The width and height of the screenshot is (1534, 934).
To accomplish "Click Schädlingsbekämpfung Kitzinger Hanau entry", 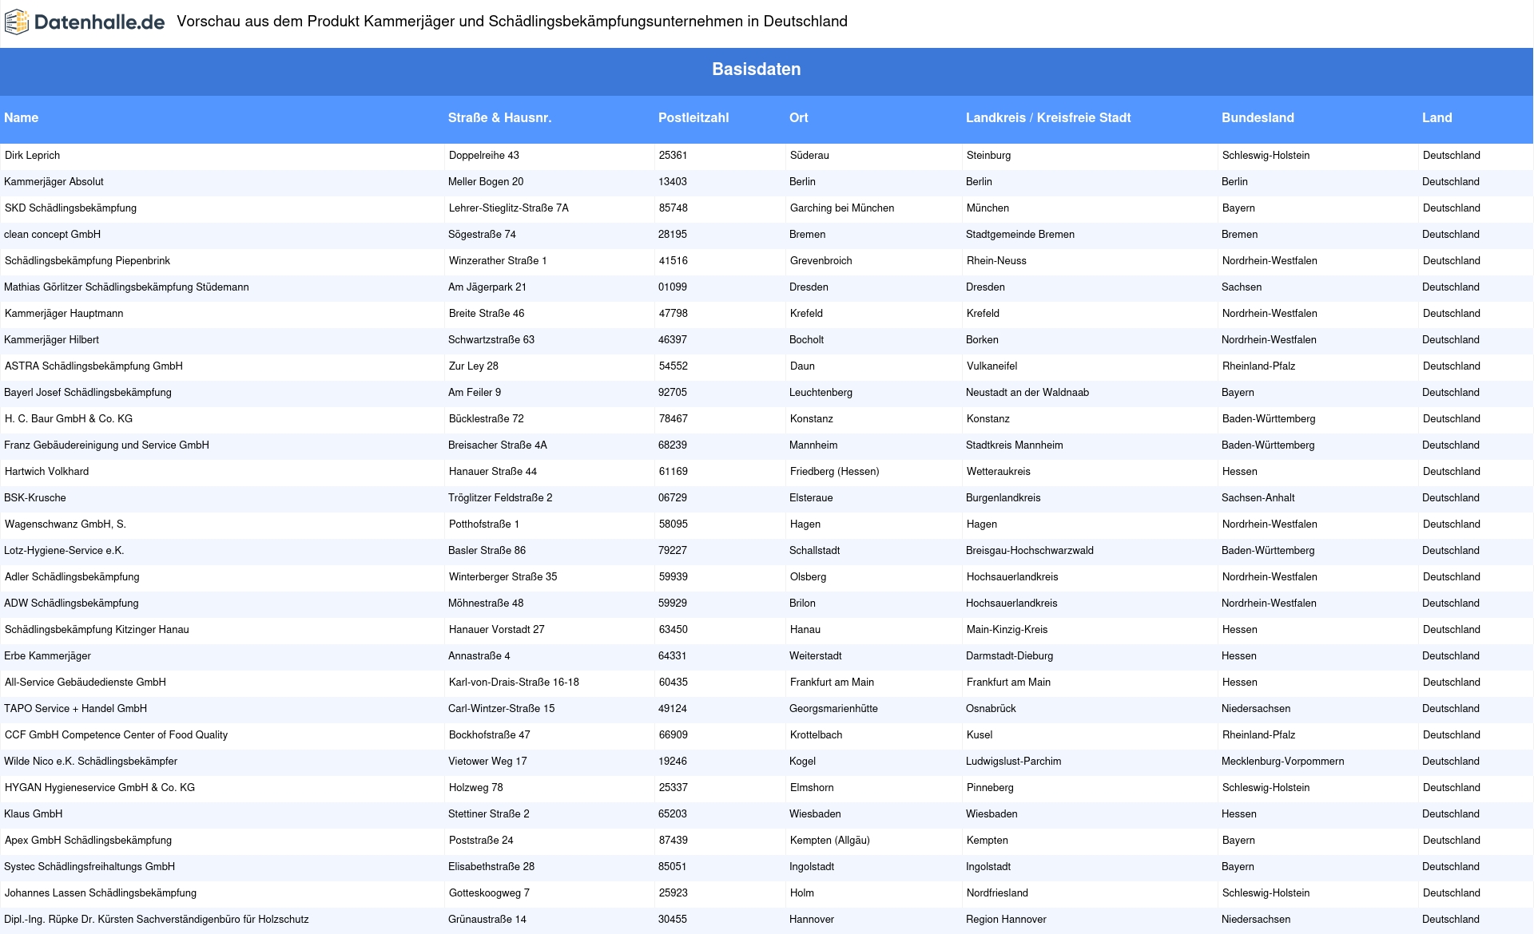I will click(x=97, y=630).
